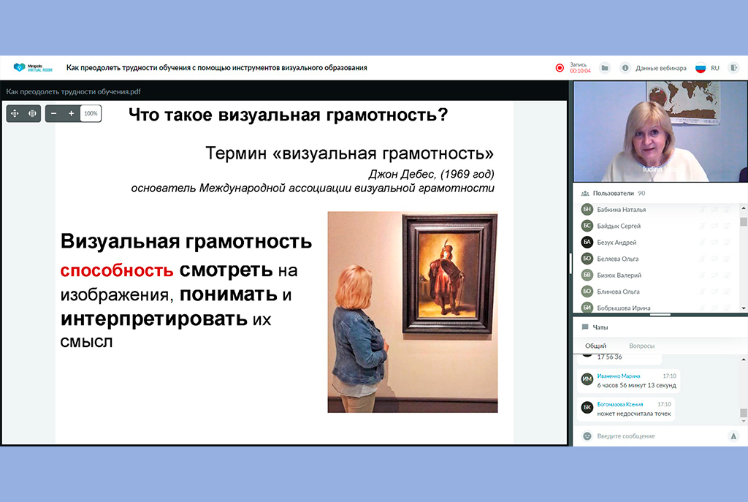Image resolution: width=748 pixels, height=502 pixels.
Task: Click the webinar title in the top bar
Action: coord(216,68)
